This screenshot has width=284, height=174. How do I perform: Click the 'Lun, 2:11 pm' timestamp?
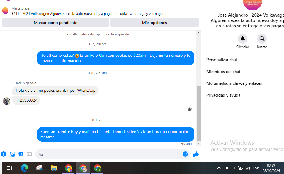tap(98, 44)
